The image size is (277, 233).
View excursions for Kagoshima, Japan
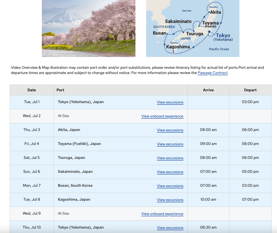click(x=170, y=200)
